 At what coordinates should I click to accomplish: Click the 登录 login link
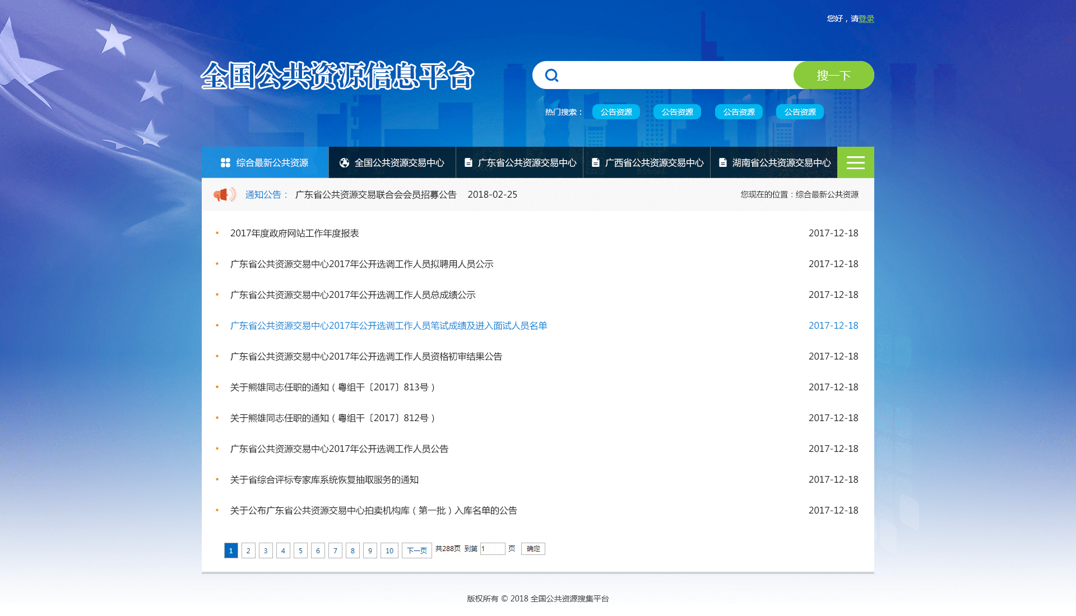click(x=866, y=18)
